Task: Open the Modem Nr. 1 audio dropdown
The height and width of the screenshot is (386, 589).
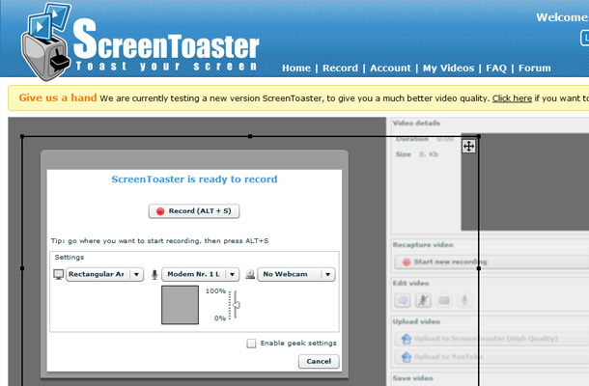Action: point(200,274)
